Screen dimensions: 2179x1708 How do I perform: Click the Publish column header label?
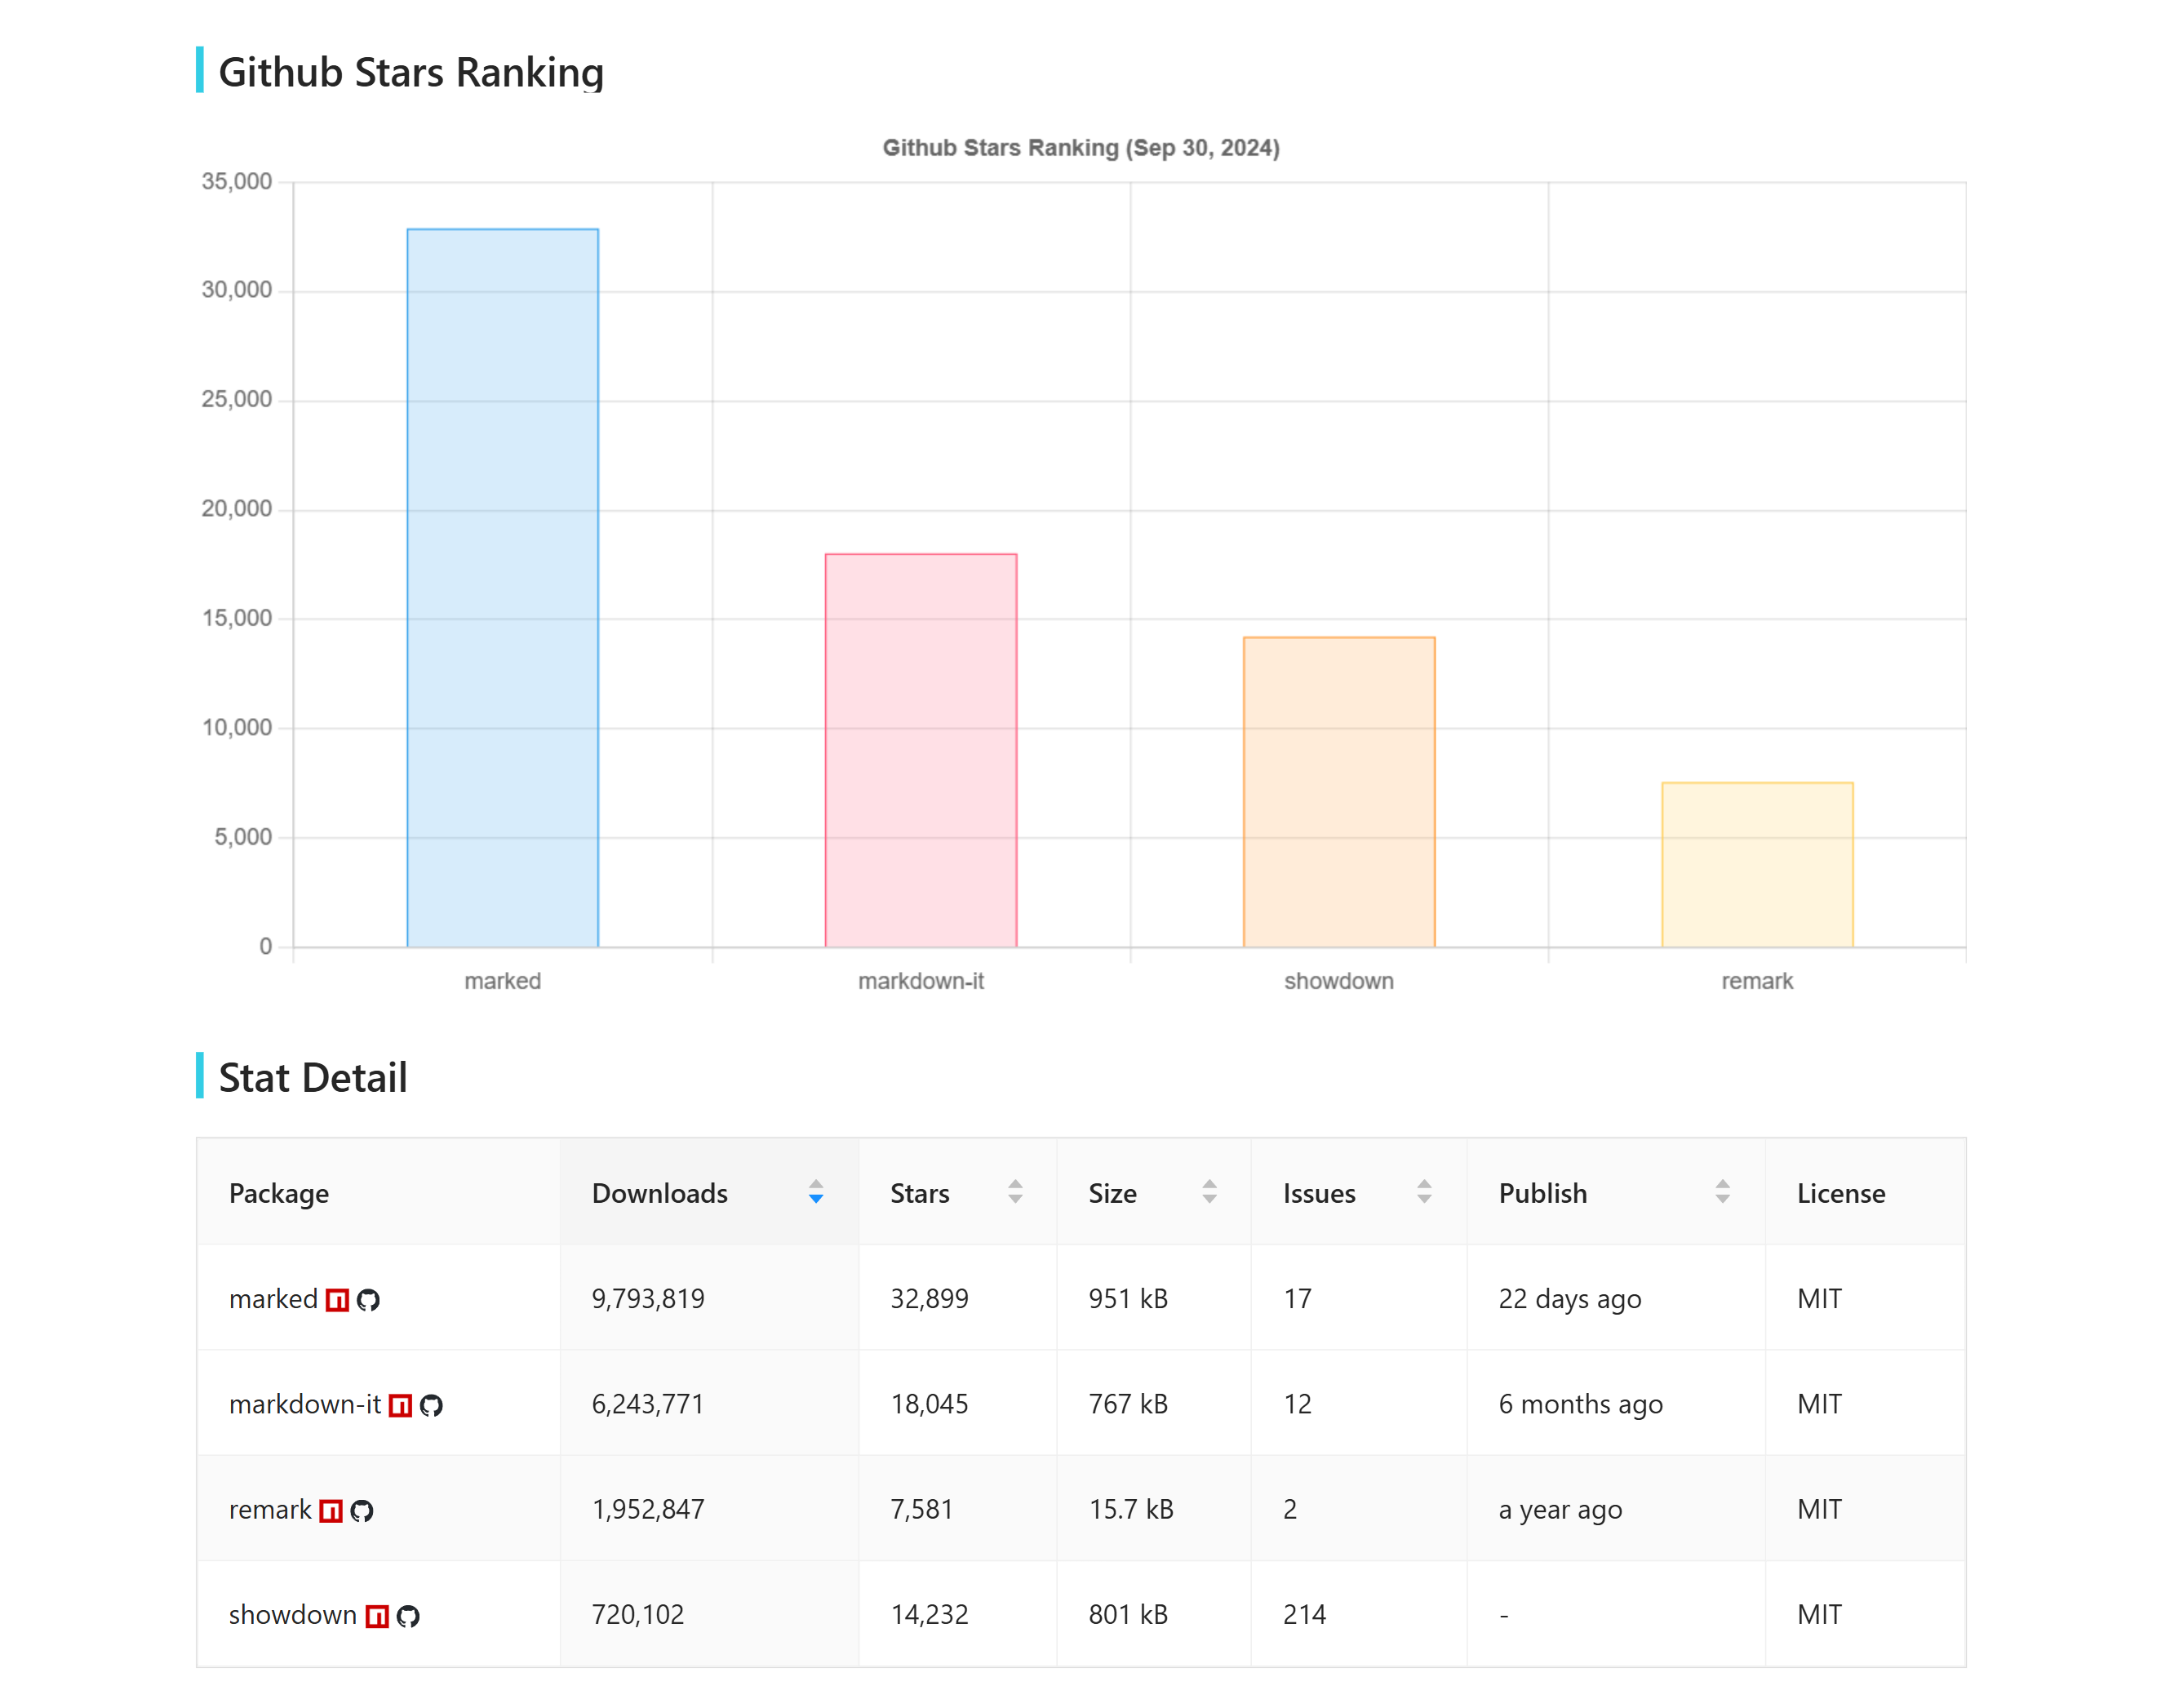tap(1543, 1193)
